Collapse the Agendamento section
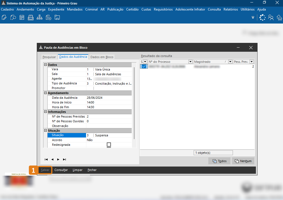The width and height of the screenshot is (283, 200). 45,93
